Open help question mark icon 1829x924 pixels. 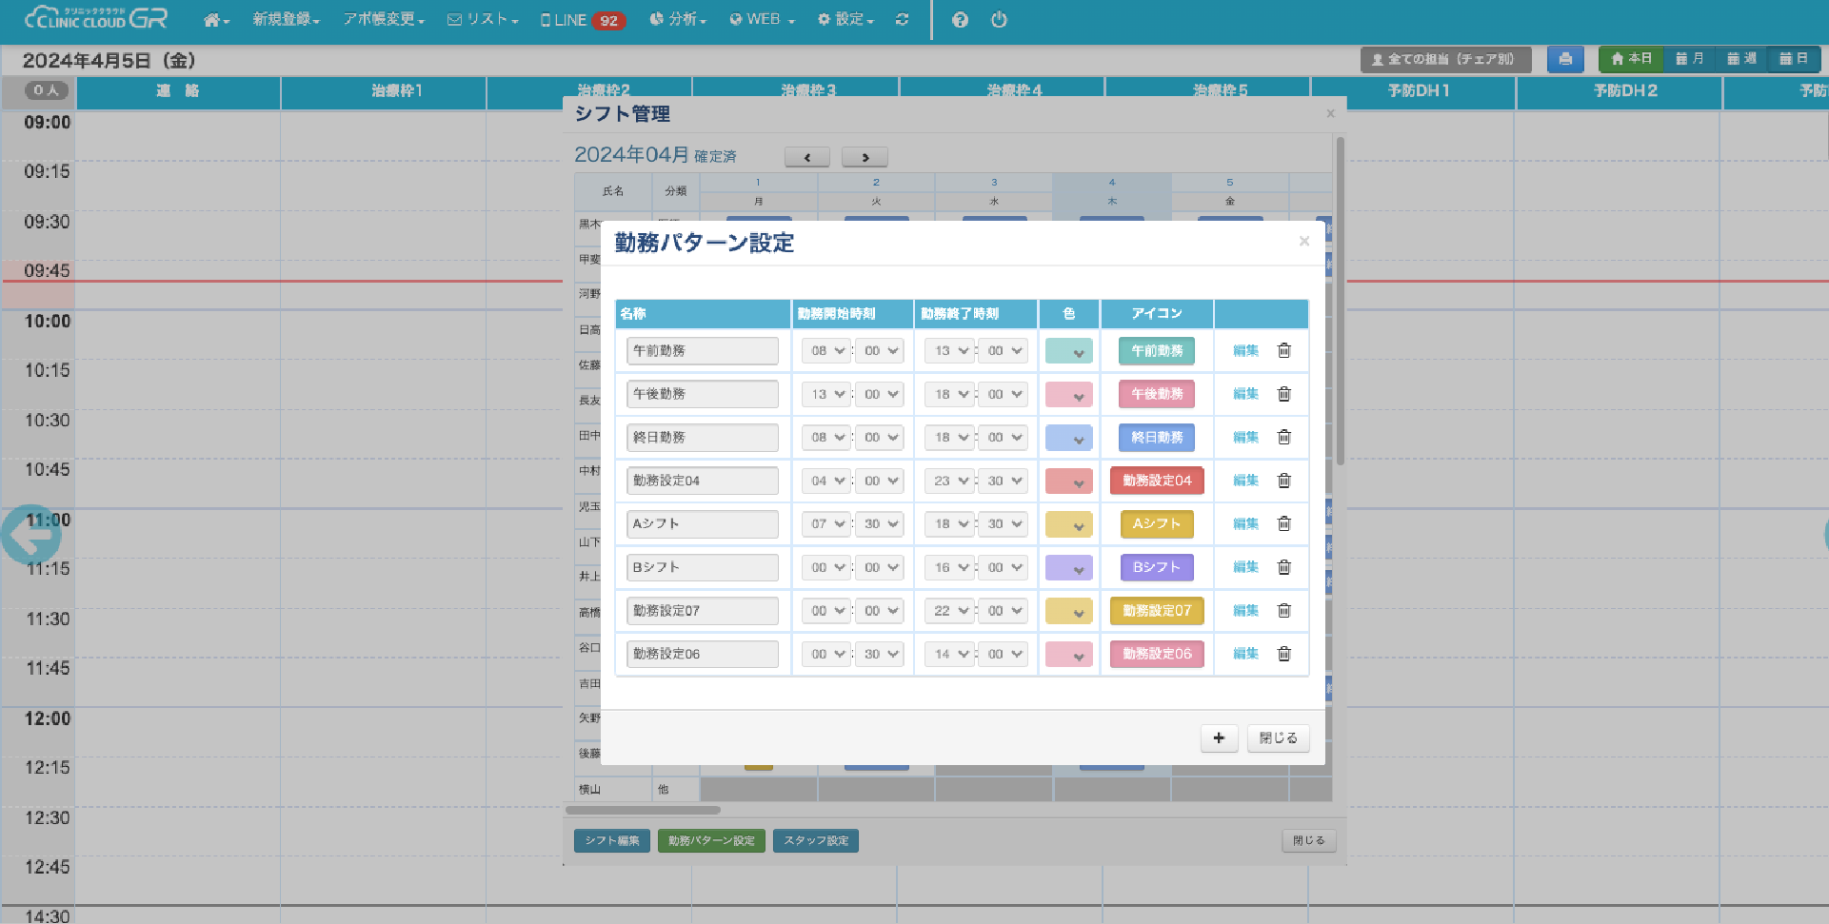[960, 20]
